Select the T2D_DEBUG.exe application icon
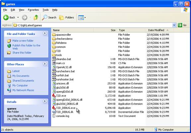The height and width of the screenshot is (133, 191). click(54, 108)
